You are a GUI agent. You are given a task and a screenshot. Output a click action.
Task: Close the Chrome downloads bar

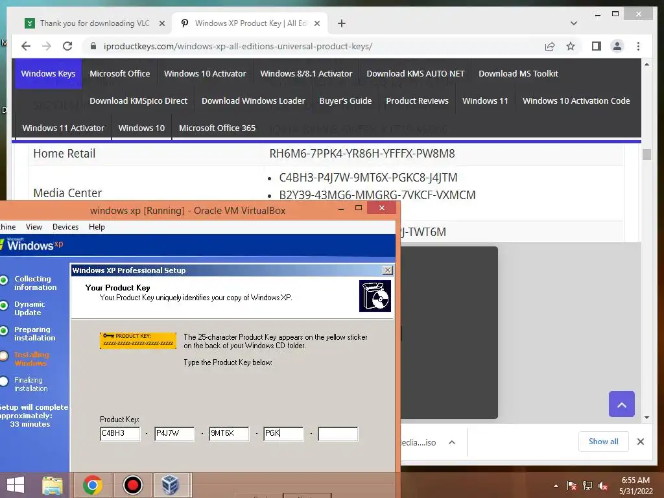click(x=641, y=442)
